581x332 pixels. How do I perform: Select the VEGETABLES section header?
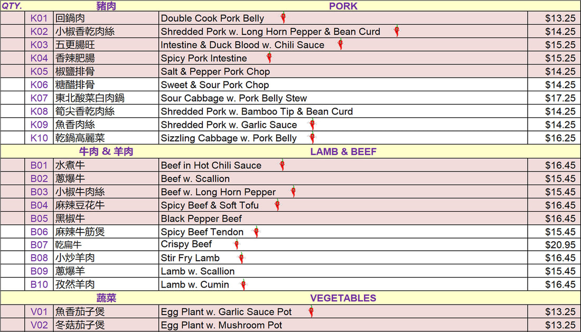pos(343,298)
